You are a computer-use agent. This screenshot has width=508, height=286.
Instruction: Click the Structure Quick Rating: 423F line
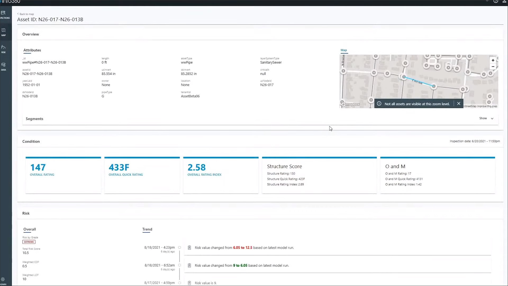click(286, 179)
